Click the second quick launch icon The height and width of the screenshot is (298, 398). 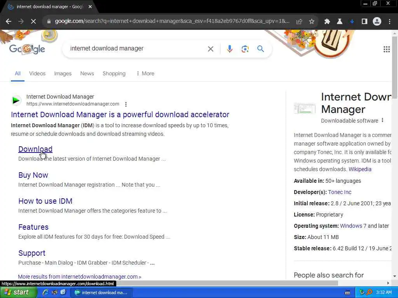(x=54, y=292)
